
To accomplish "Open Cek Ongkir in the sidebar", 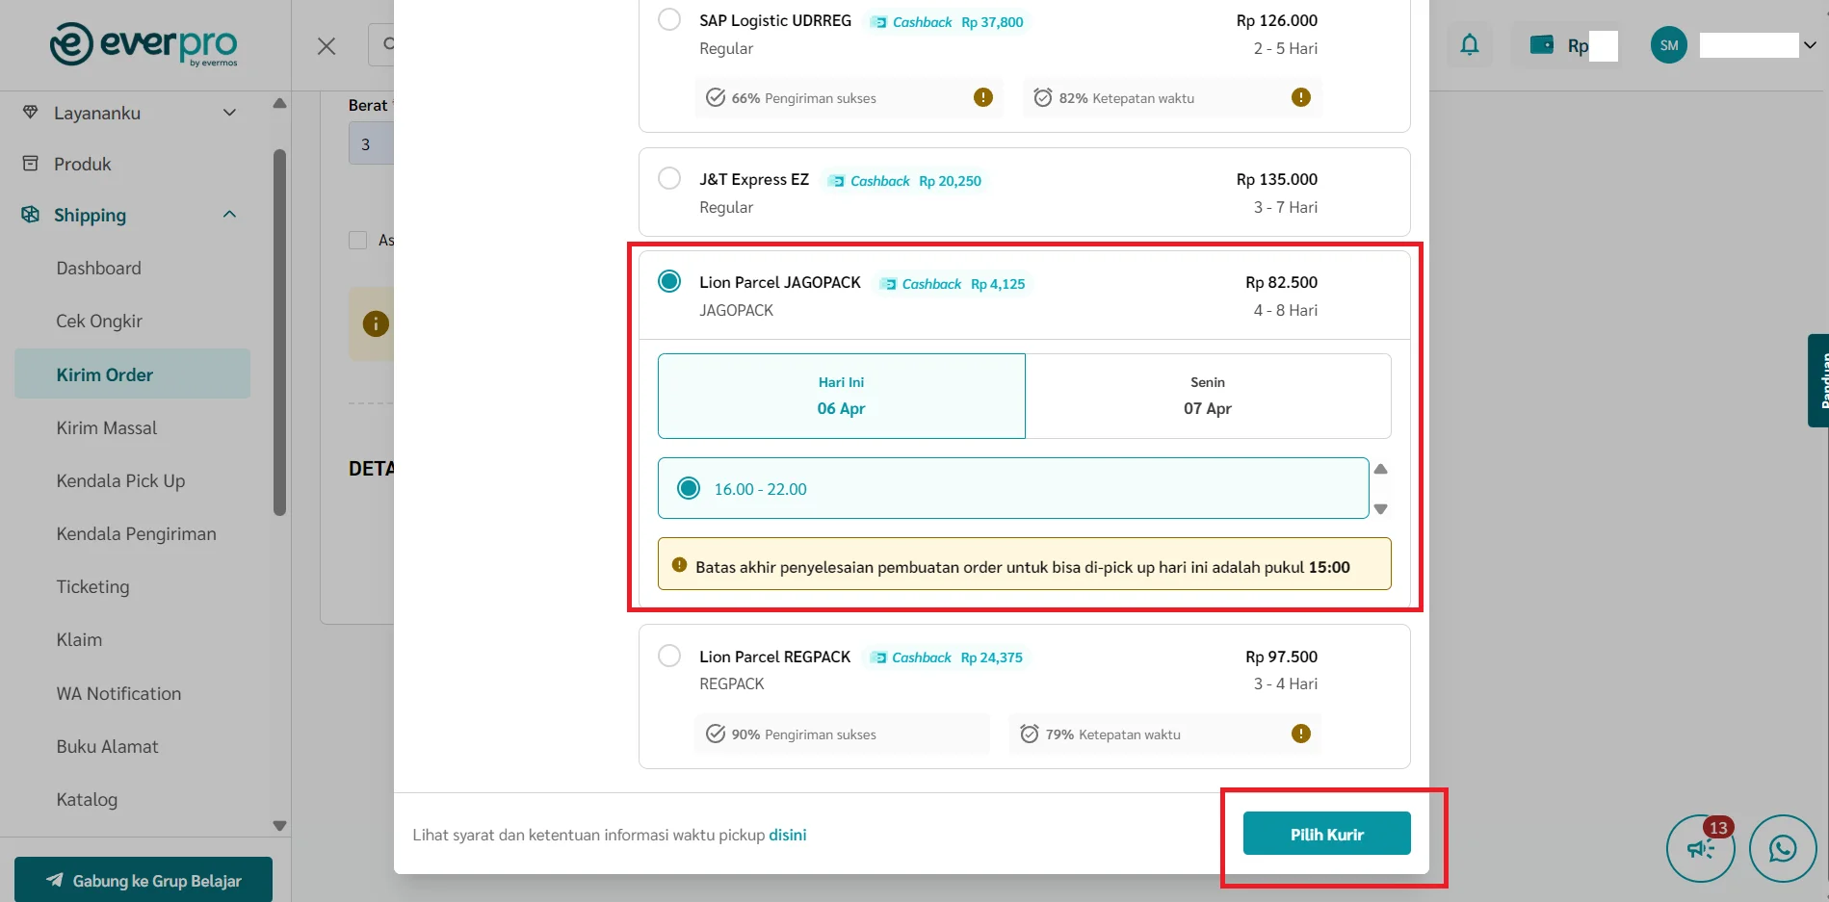I will pos(99,322).
